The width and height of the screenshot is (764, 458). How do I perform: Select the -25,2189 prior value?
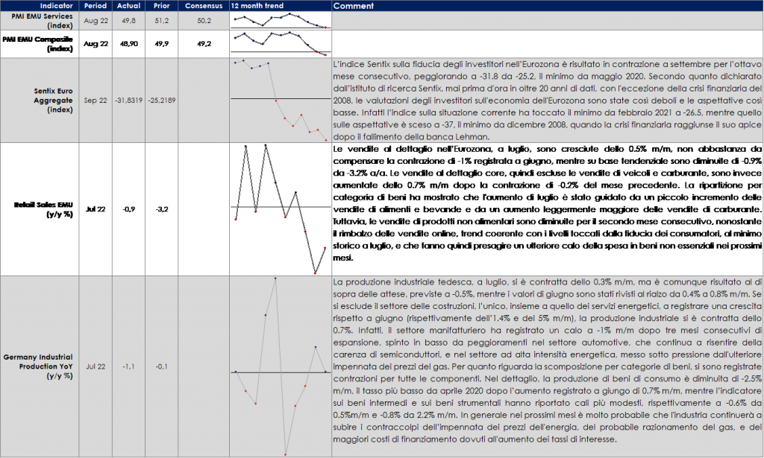(x=160, y=99)
